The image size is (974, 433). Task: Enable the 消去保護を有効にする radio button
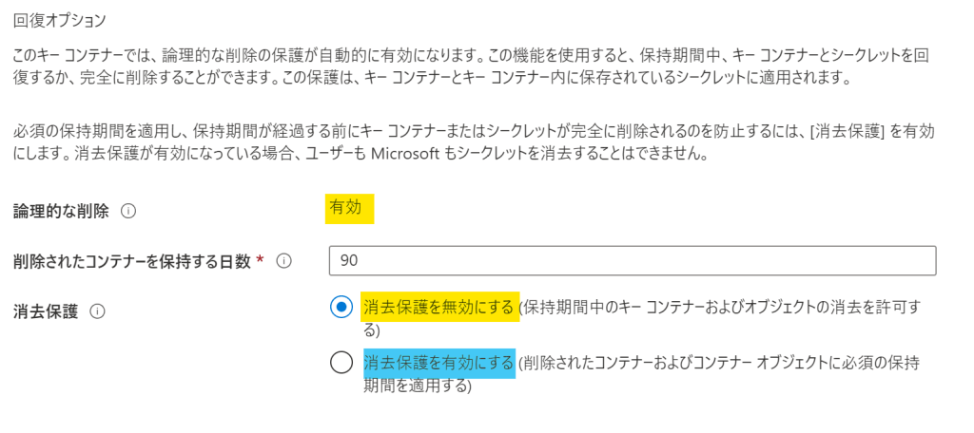[341, 363]
